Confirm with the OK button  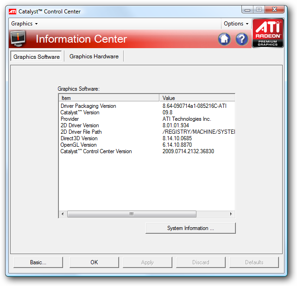coord(94,262)
